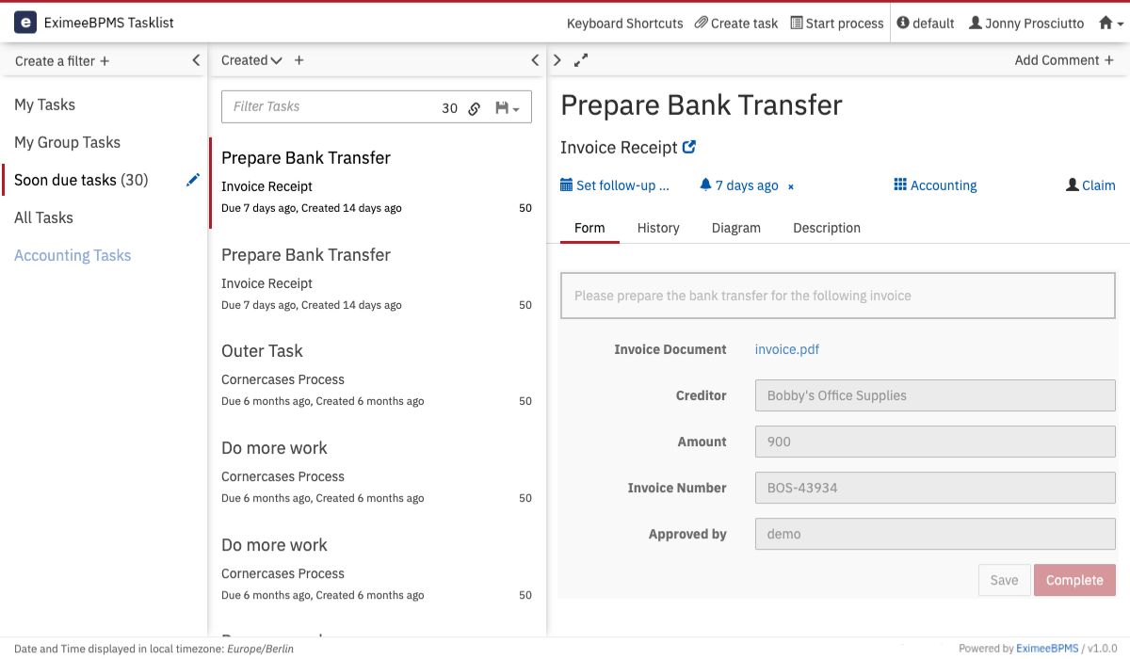The height and width of the screenshot is (659, 1130).
Task: Click the Save button
Action: coord(1004,580)
